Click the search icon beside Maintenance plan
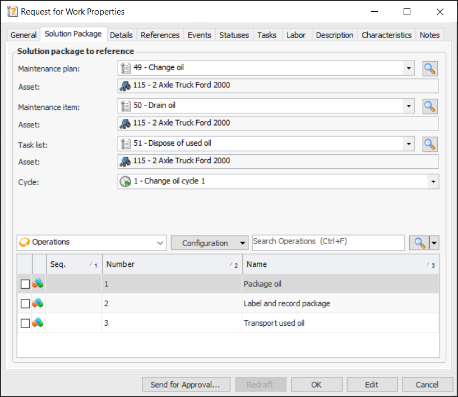 (x=429, y=68)
